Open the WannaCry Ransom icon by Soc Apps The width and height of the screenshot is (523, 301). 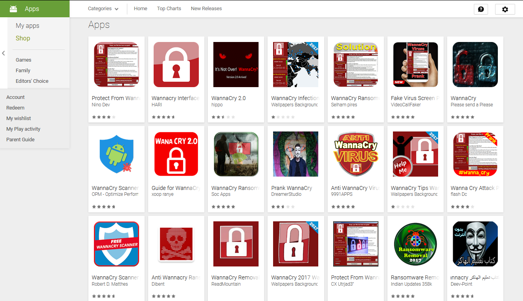(x=236, y=154)
